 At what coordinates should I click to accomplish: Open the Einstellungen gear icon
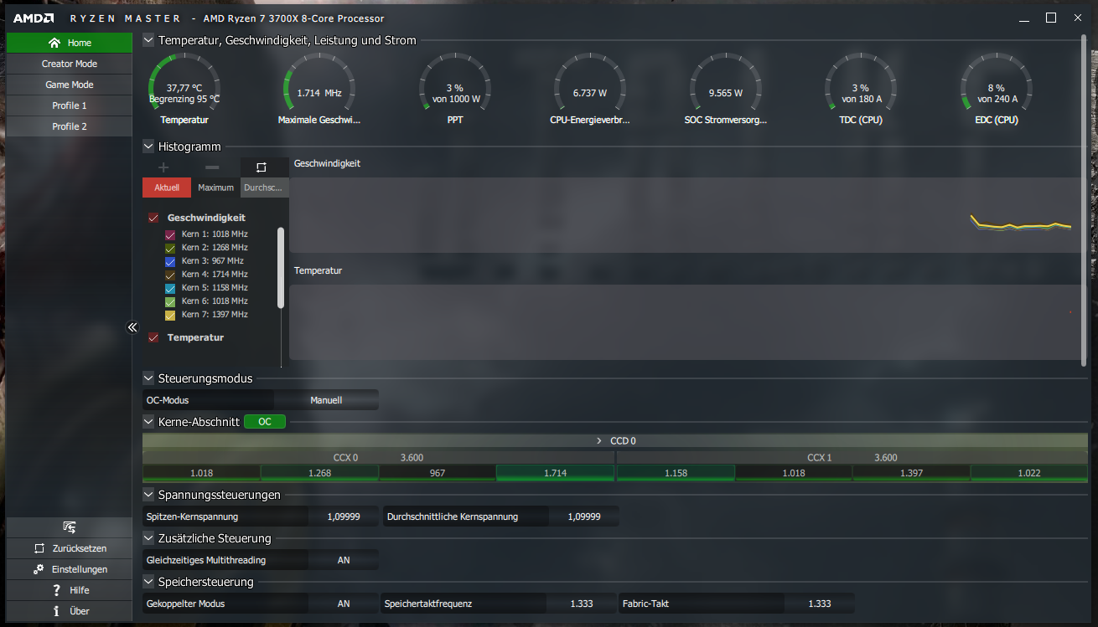(x=39, y=569)
